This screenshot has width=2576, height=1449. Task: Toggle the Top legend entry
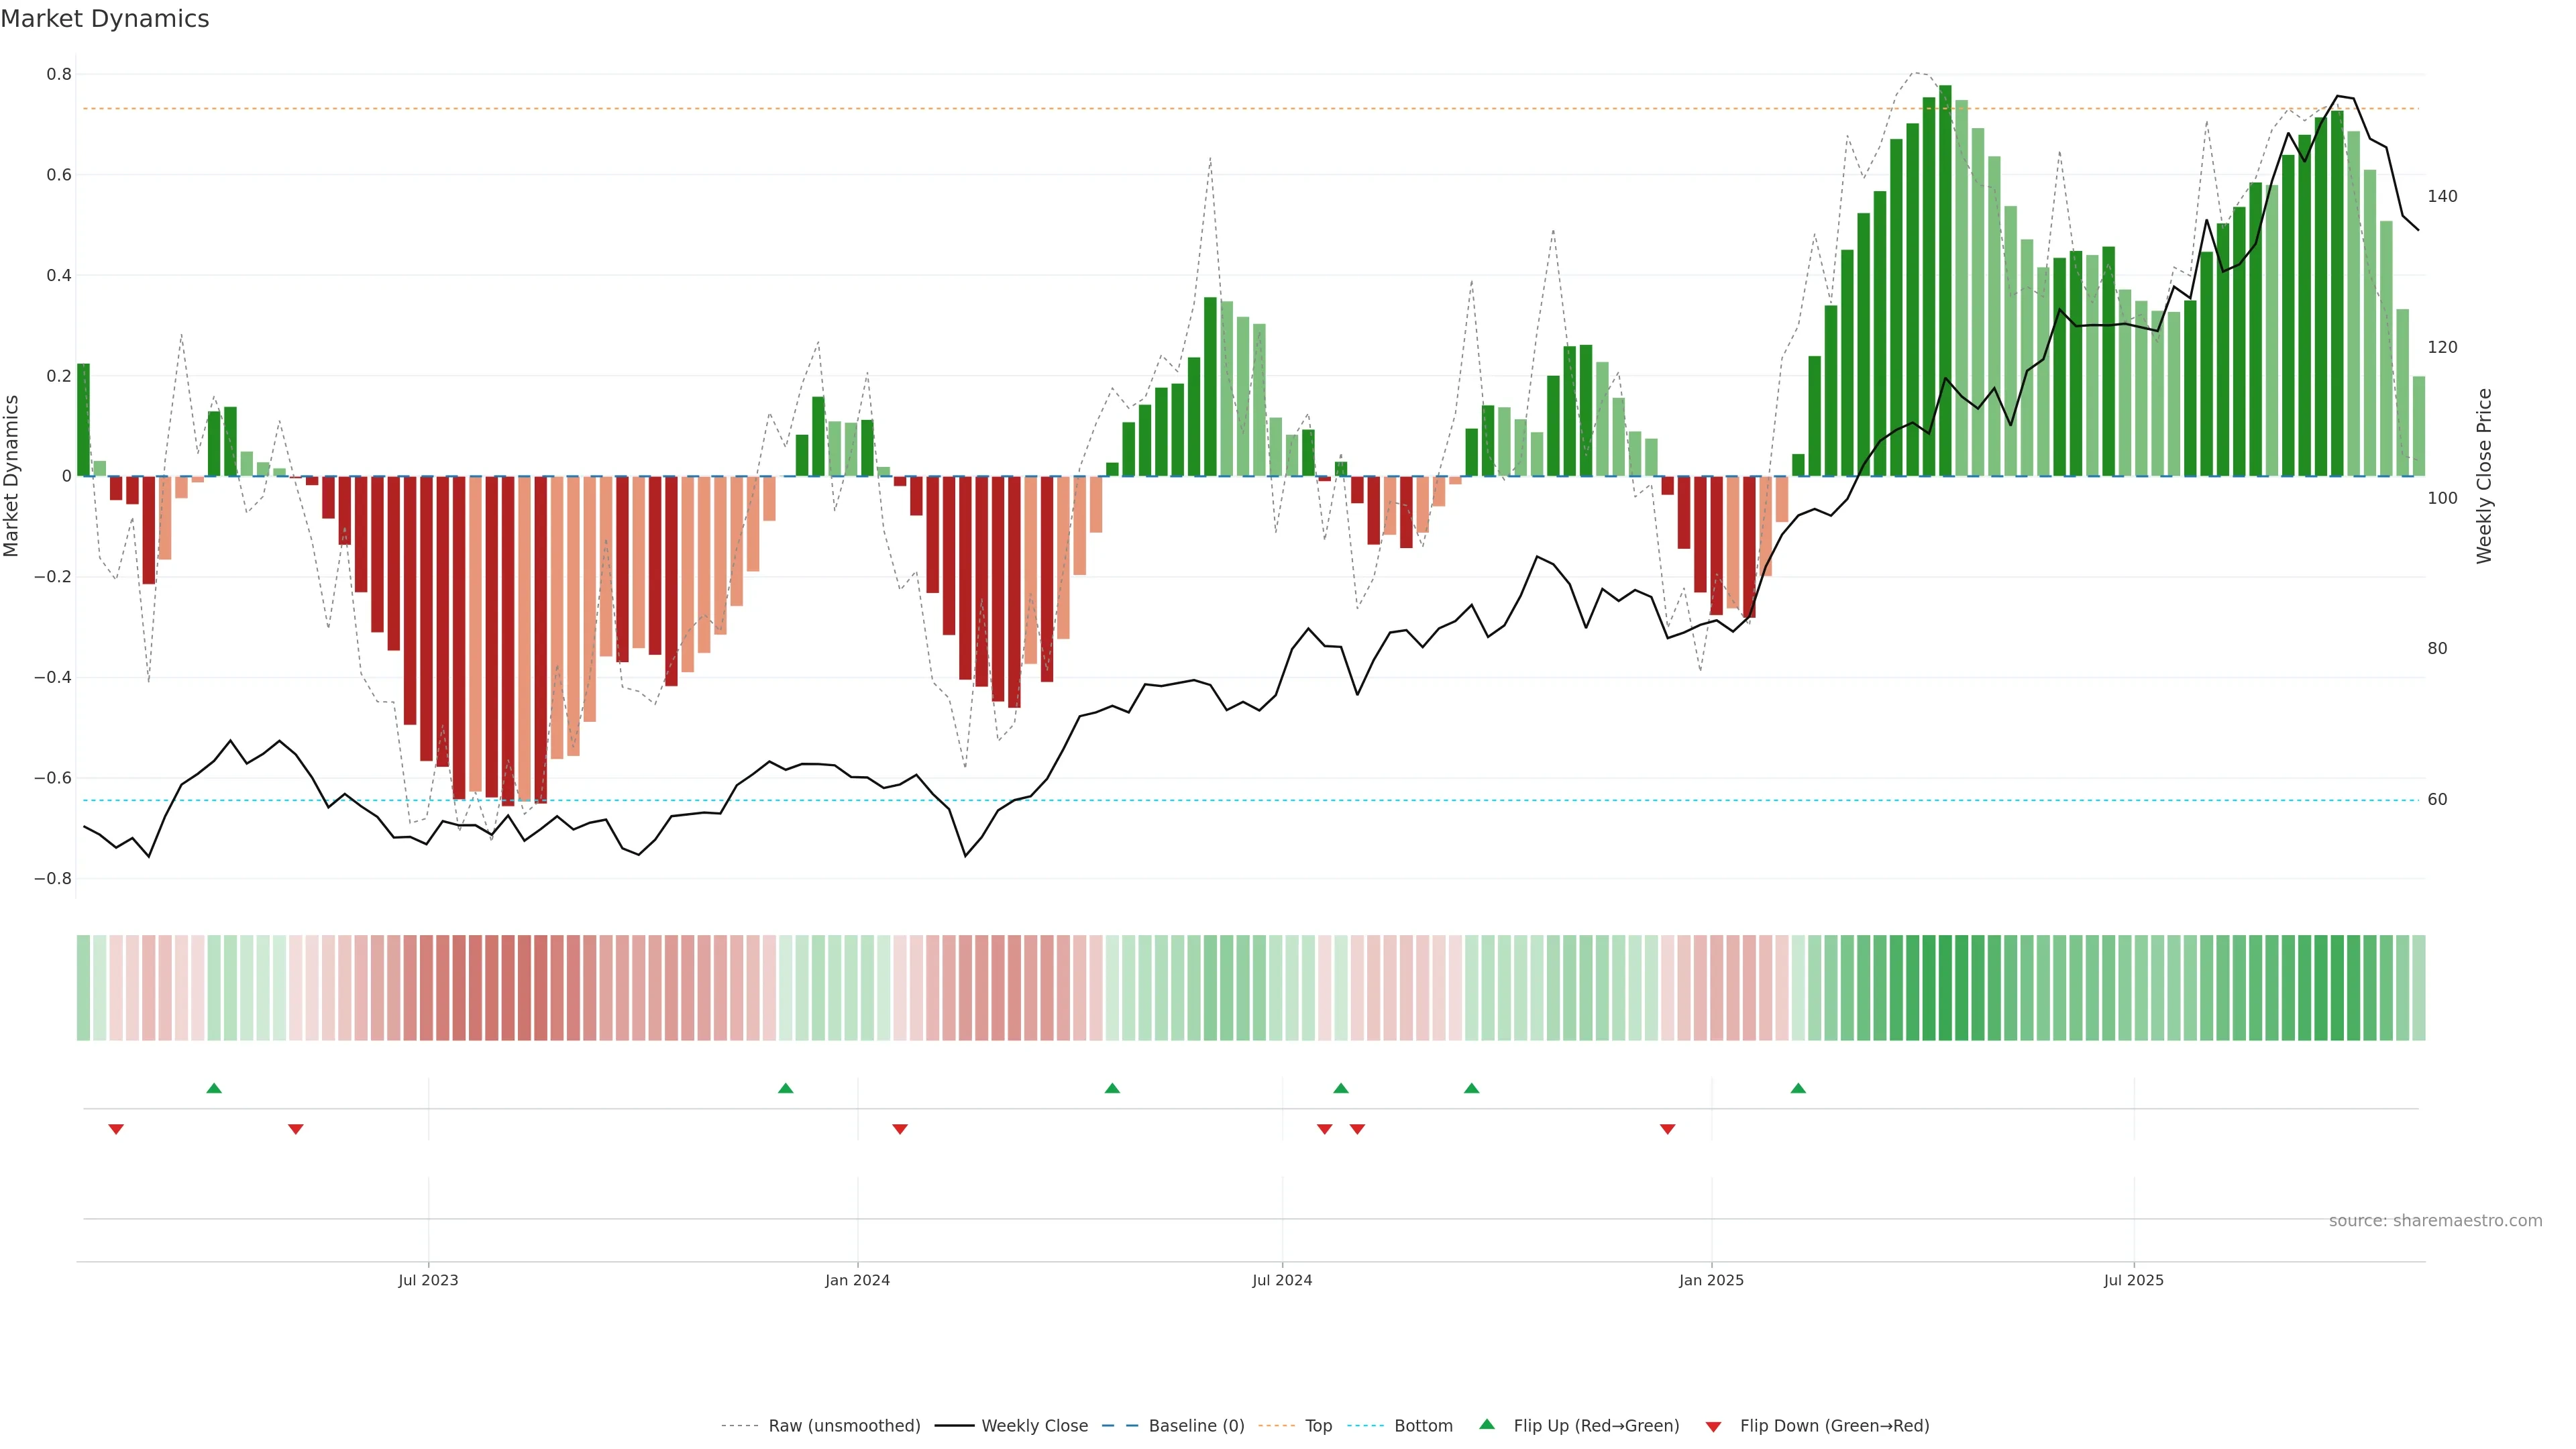(x=1318, y=1426)
